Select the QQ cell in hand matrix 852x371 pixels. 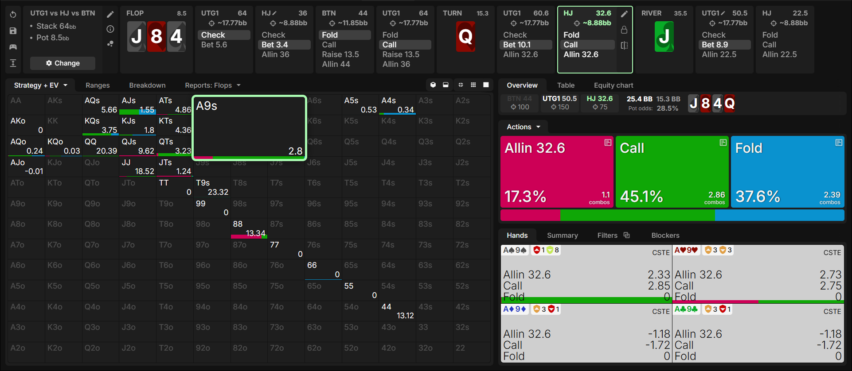[x=101, y=146]
